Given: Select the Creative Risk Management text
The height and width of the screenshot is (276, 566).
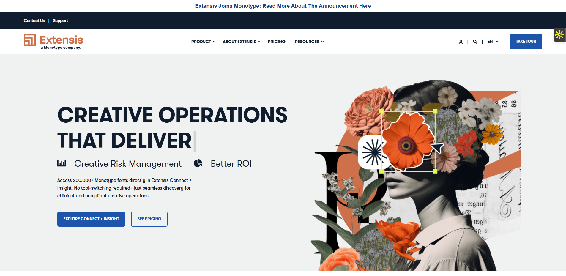Looking at the screenshot, I should coord(128,164).
